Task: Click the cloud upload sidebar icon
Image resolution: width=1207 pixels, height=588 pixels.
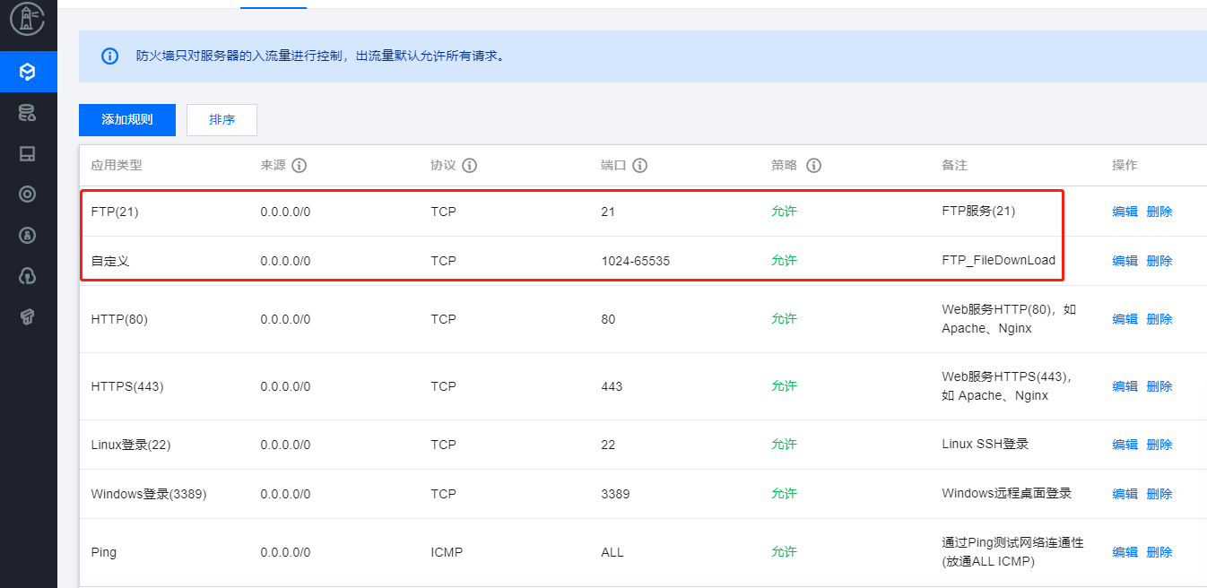Action: pos(28,275)
